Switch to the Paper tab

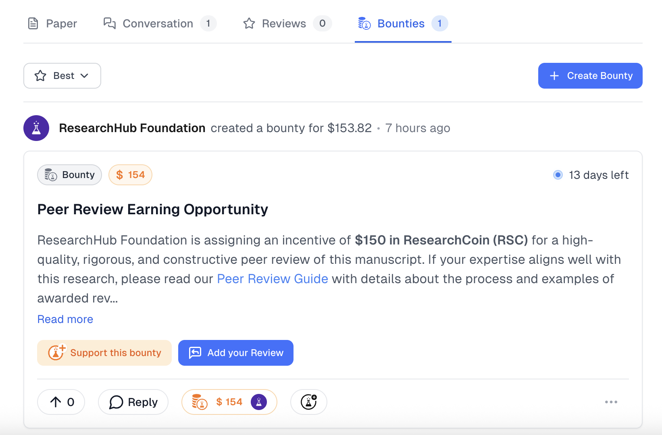pos(52,24)
